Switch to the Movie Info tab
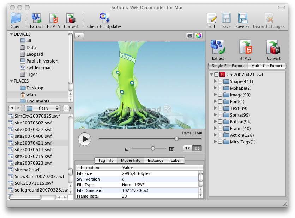 click(131, 160)
